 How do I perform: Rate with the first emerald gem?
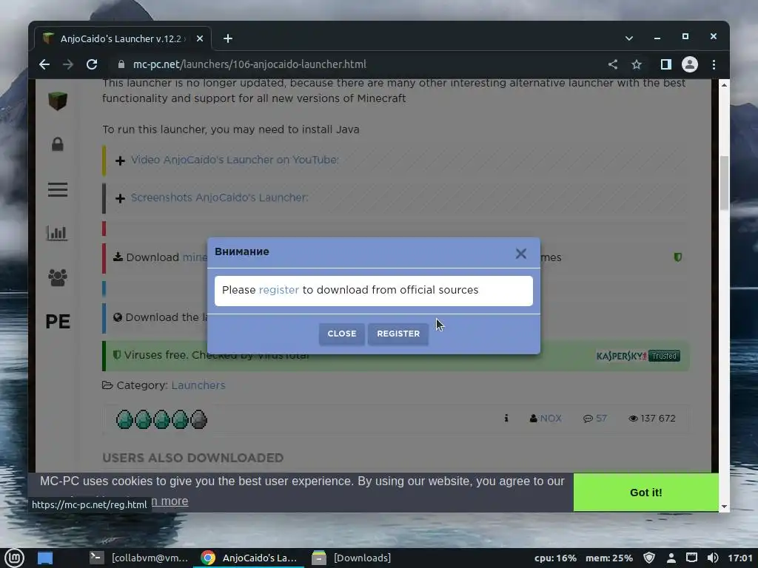(124, 419)
